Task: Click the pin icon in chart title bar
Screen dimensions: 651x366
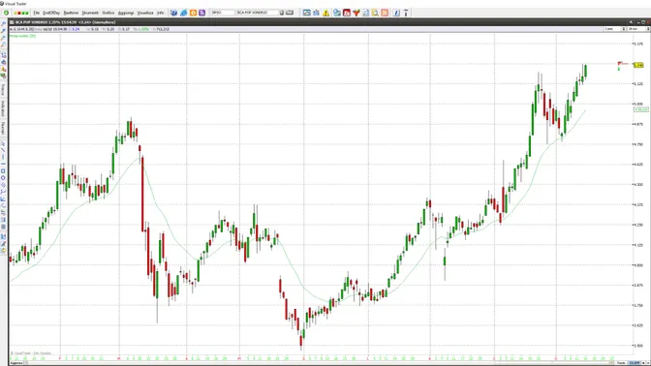Action: [631, 22]
